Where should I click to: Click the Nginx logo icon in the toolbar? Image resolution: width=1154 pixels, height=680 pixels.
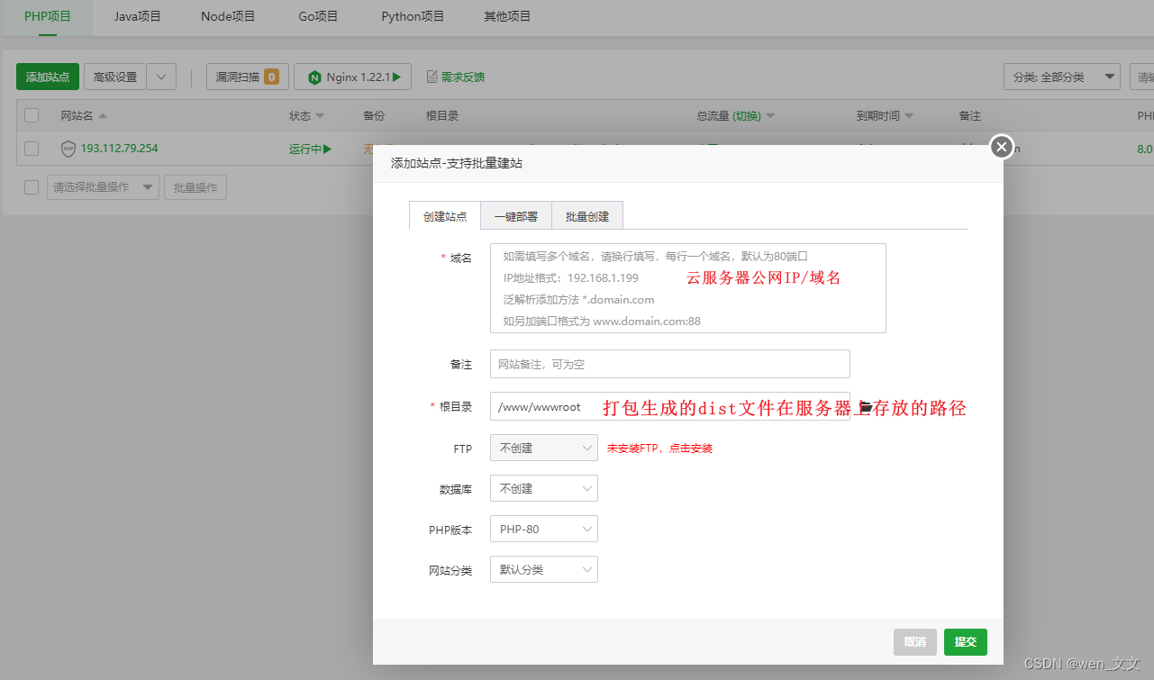314,77
